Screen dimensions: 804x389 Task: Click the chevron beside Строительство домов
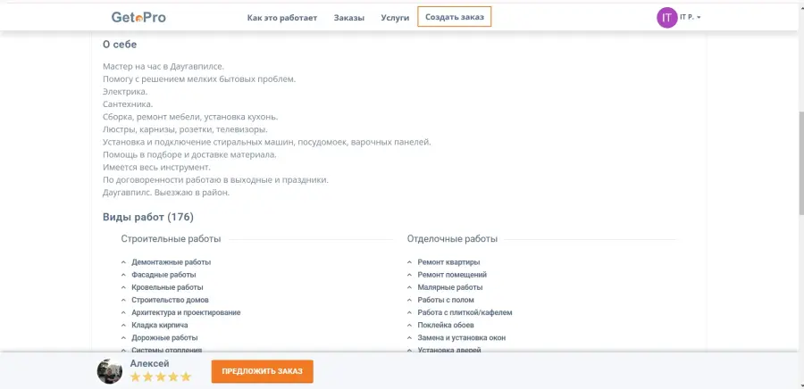point(123,300)
